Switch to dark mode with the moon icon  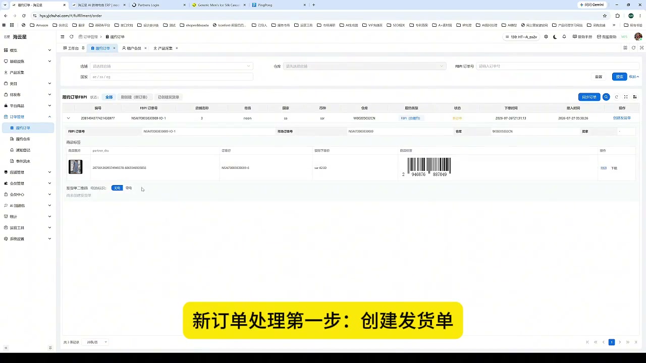point(555,37)
